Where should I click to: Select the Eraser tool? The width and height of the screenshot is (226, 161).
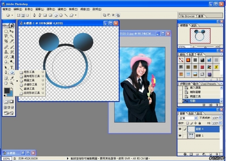6,57
